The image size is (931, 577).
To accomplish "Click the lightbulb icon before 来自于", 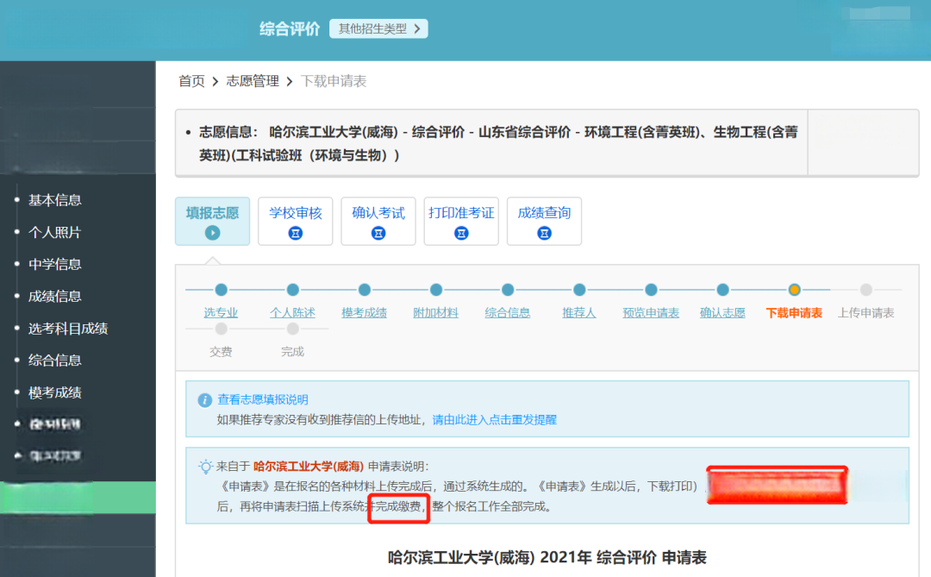I will 205,467.
